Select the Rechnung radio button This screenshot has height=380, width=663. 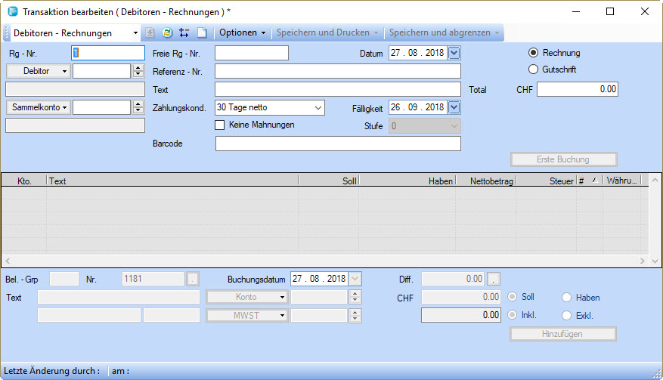click(x=534, y=53)
